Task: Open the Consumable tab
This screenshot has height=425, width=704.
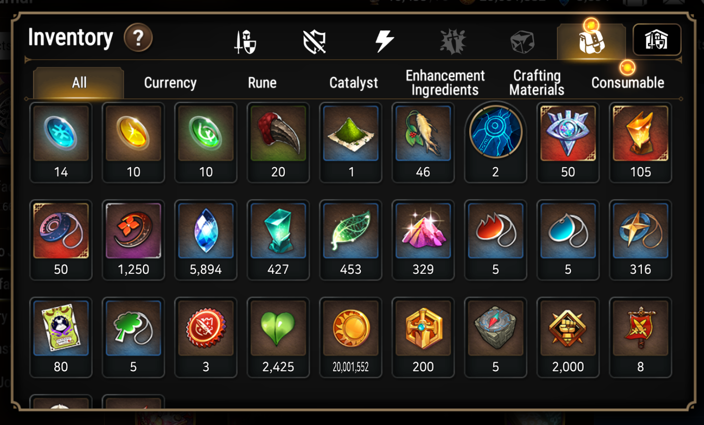Action: (x=628, y=83)
